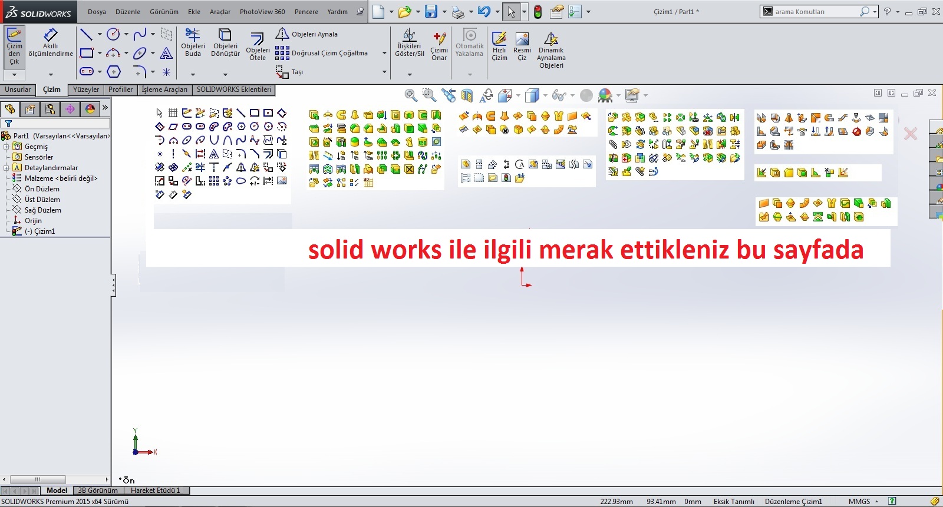Open the Dosya menu

coord(97,12)
